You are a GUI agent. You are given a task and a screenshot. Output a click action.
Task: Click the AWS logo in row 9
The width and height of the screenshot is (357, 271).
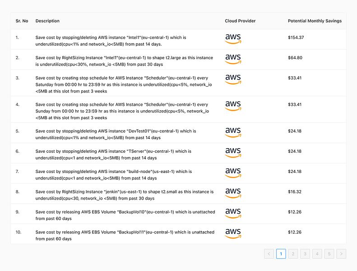pos(233,213)
